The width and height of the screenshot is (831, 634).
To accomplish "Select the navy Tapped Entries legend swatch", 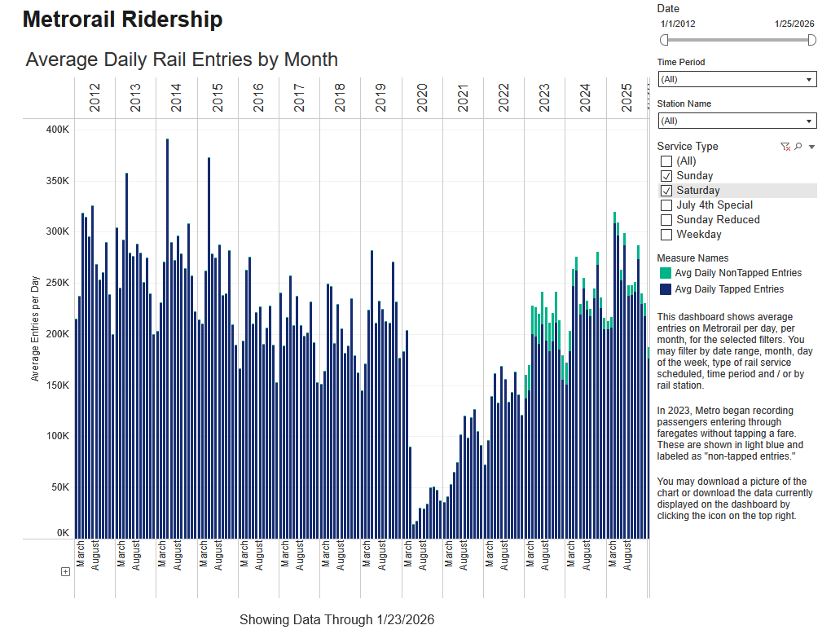I will point(666,289).
